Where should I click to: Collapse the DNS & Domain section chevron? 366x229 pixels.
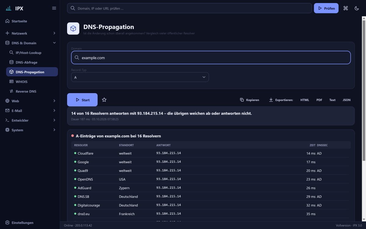point(54,43)
